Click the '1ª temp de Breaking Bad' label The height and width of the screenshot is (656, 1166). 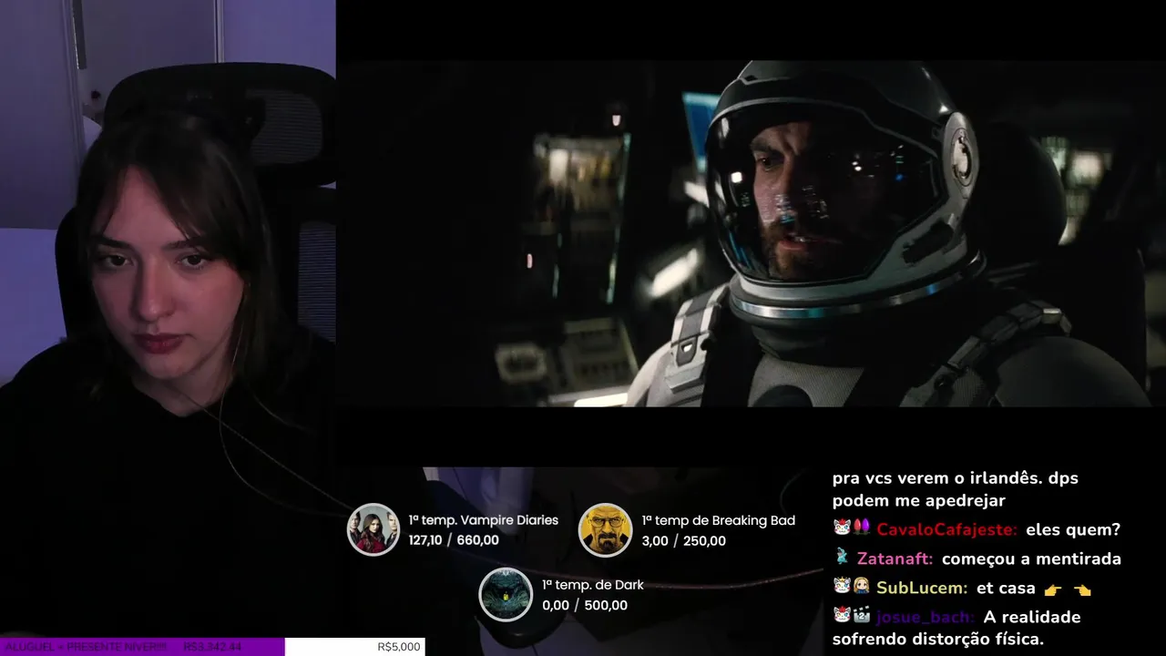pyautogui.click(x=719, y=520)
